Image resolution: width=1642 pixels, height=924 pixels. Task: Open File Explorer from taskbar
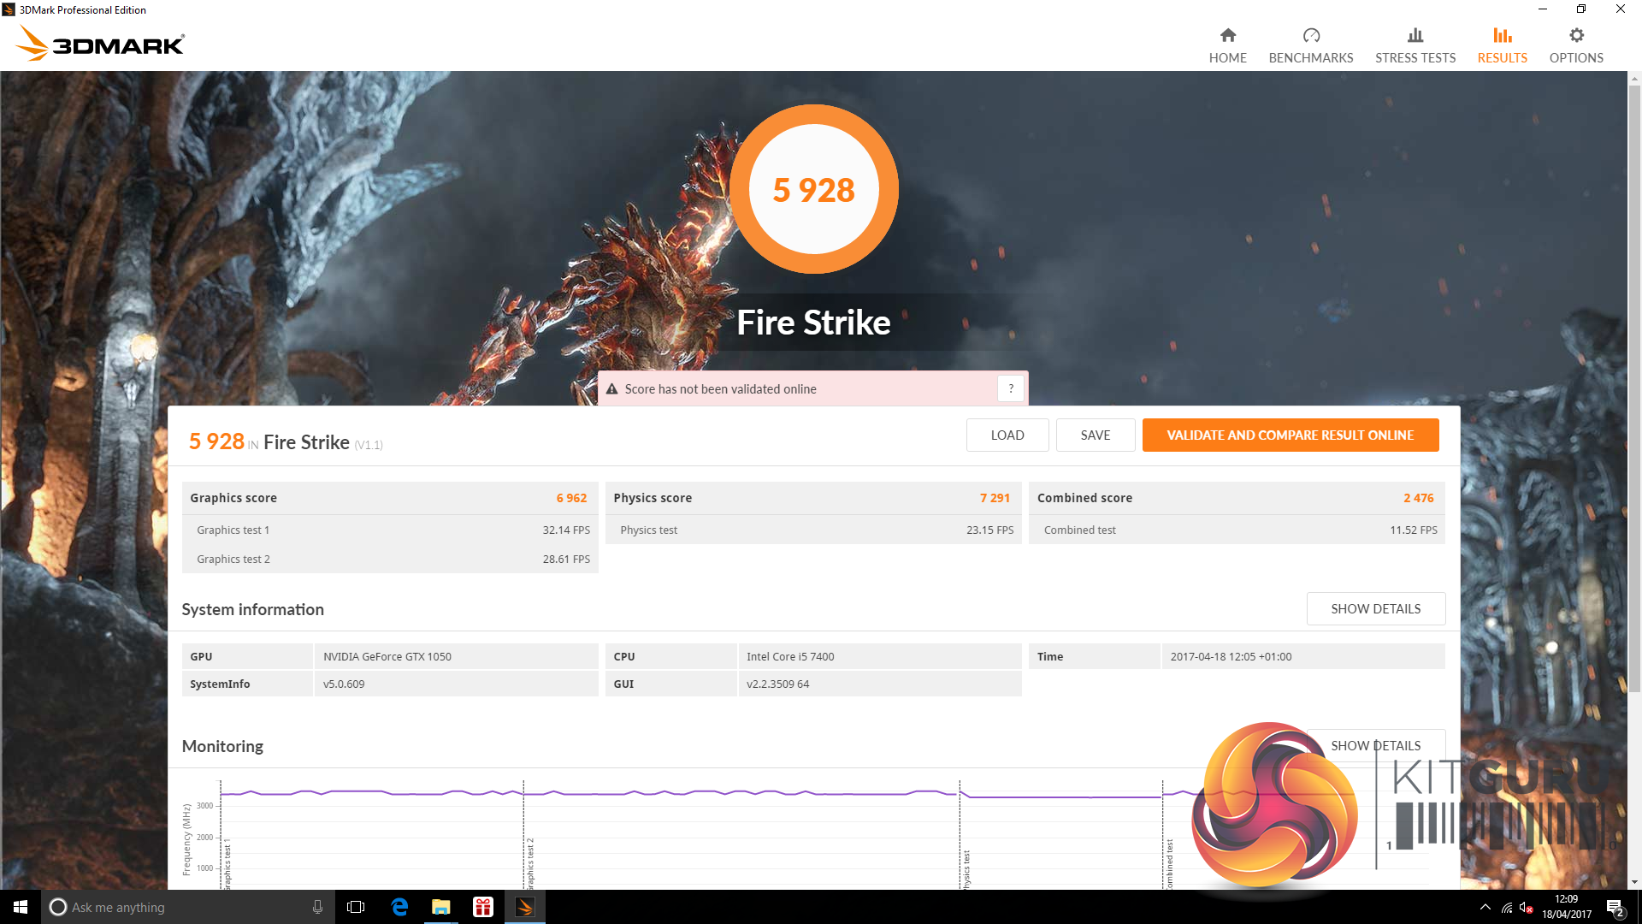pyautogui.click(x=441, y=907)
